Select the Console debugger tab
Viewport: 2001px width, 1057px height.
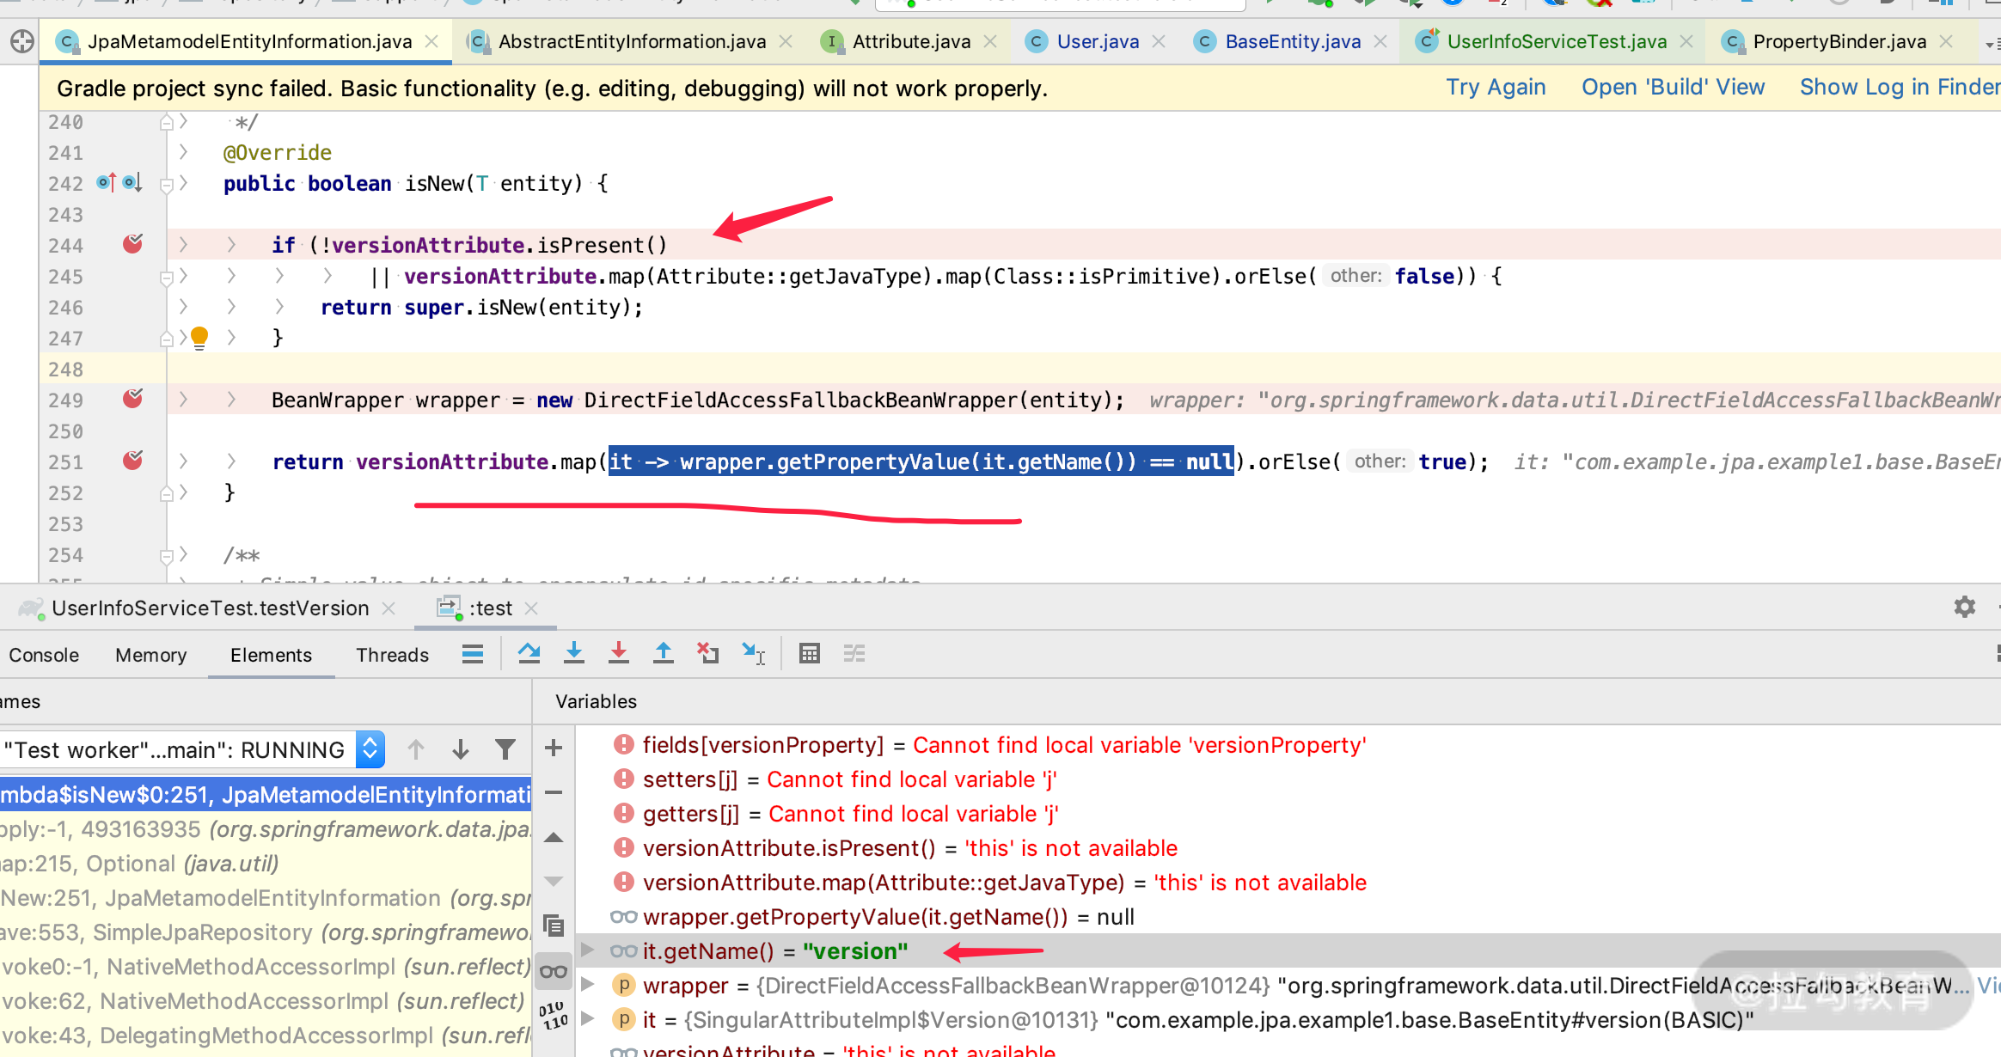tap(44, 655)
